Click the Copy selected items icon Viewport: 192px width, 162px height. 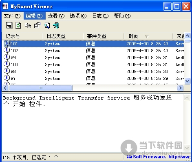(x=28, y=25)
